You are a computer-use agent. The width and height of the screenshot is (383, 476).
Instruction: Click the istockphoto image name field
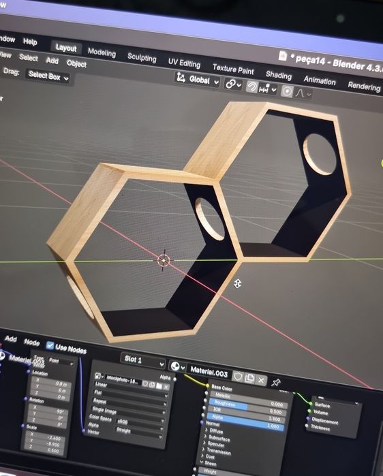click(x=123, y=380)
